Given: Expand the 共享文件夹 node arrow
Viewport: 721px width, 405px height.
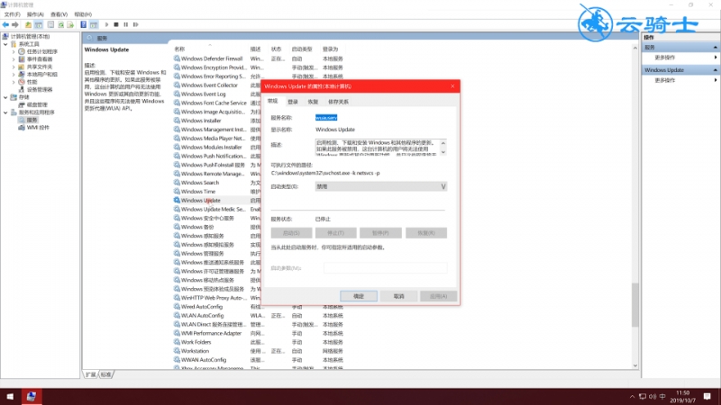Looking at the screenshot, I should coord(14,67).
